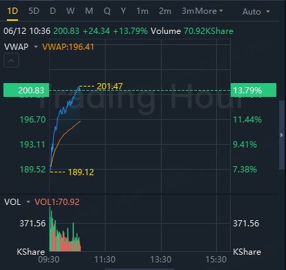Click the vertical scrollbar on right edge
Screen dimensions: 286x270
coord(282,135)
